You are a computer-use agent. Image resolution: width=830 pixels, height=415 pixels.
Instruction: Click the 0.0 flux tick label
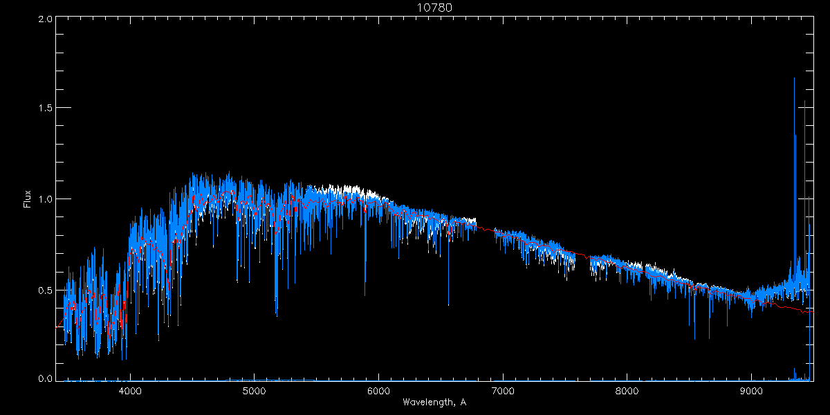pos(45,379)
